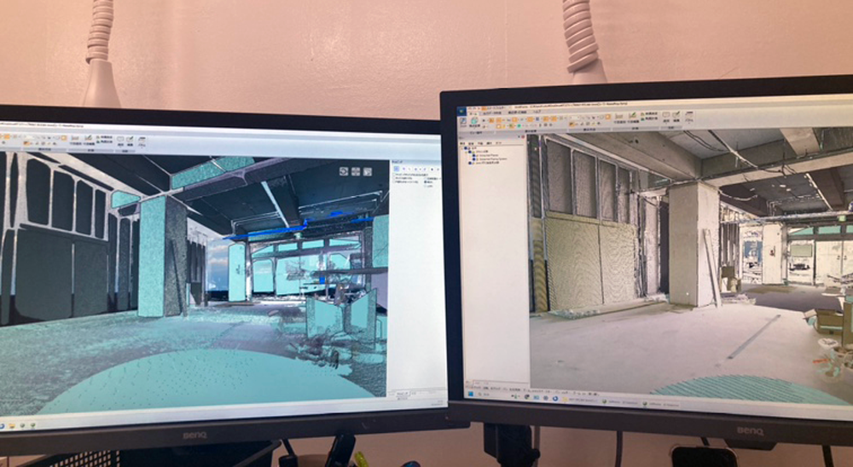Click the dimension edit icon with green pencil, right monitor
Screen dimensions: 853x467
click(x=633, y=115)
